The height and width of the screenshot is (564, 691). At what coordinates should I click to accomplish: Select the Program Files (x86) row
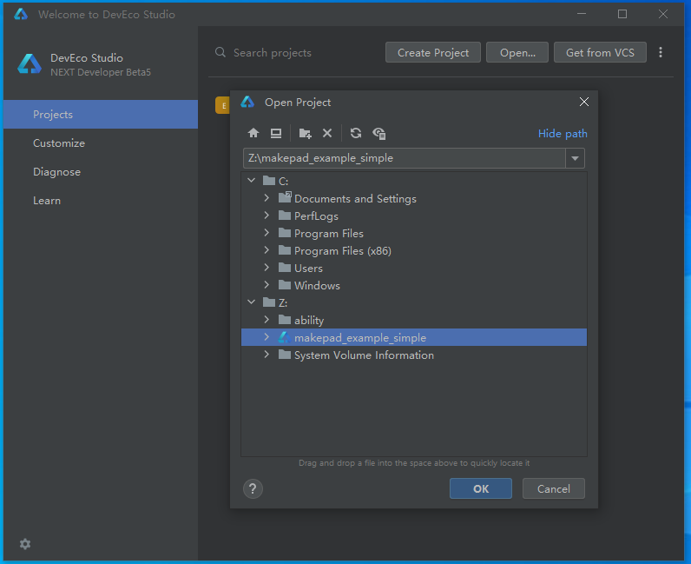414,250
